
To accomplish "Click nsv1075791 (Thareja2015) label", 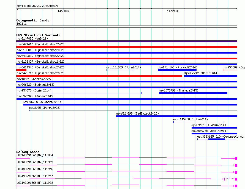I will pos(179,90).
